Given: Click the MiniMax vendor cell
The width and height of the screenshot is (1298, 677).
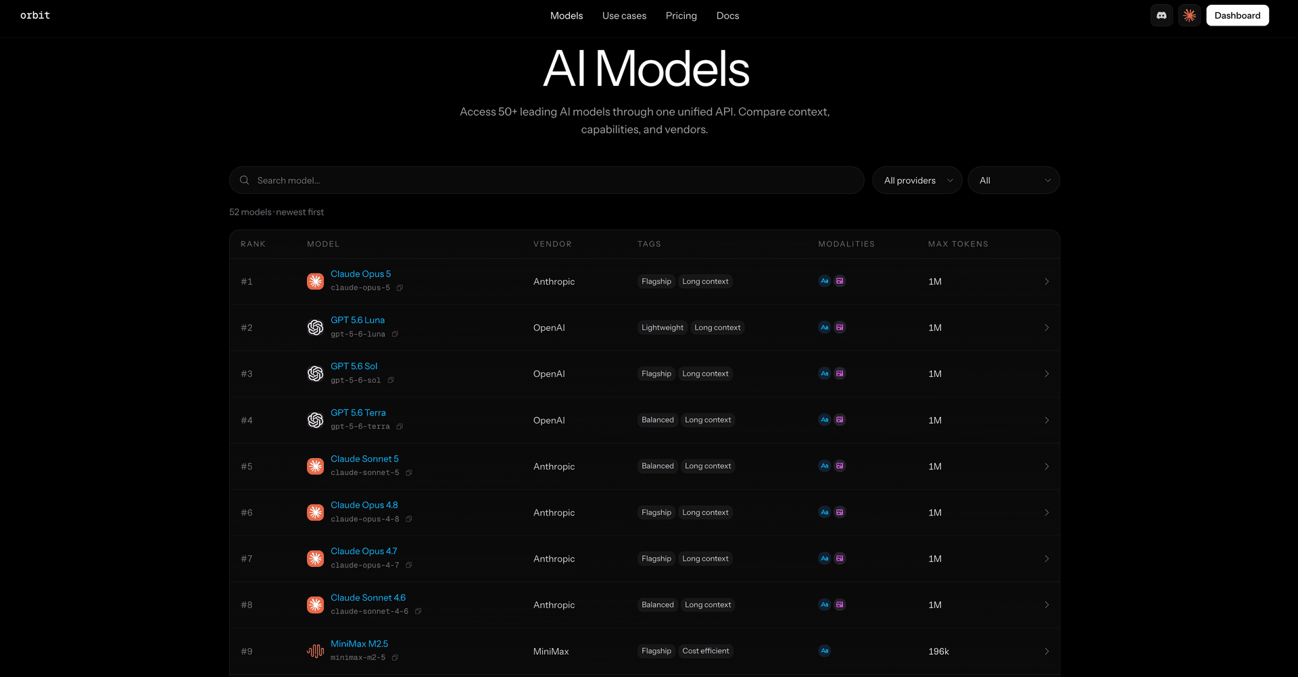Looking at the screenshot, I should click(x=551, y=651).
